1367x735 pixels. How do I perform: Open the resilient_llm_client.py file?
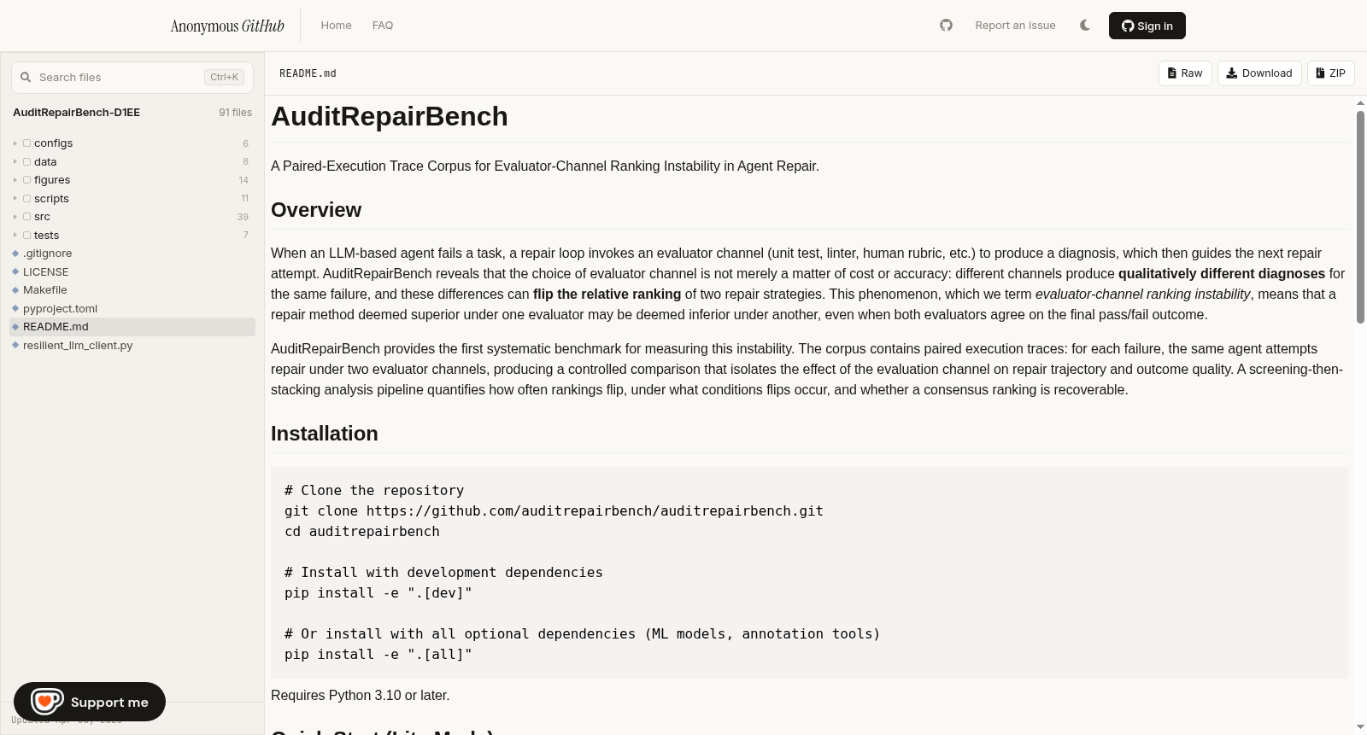pos(78,346)
